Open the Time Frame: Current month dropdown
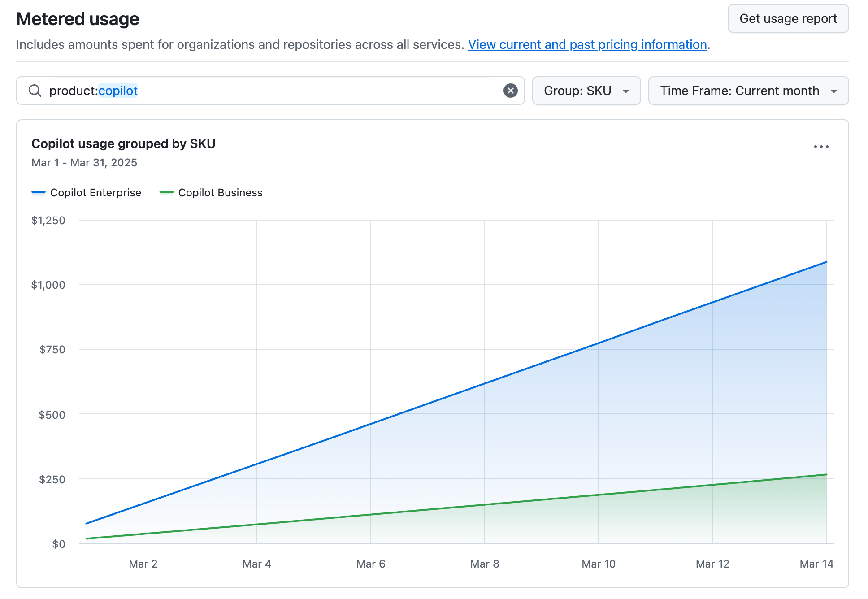Viewport: 868px width, 599px height. pos(748,91)
